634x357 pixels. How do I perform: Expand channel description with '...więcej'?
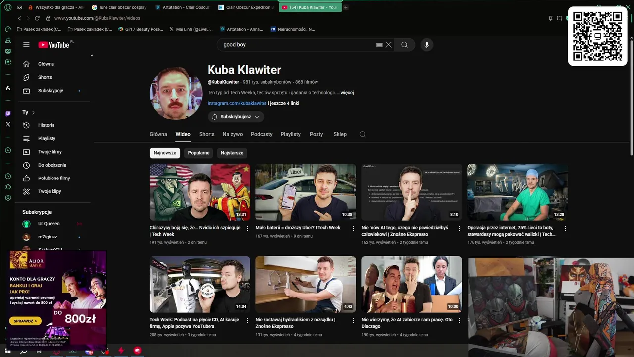[x=345, y=93]
